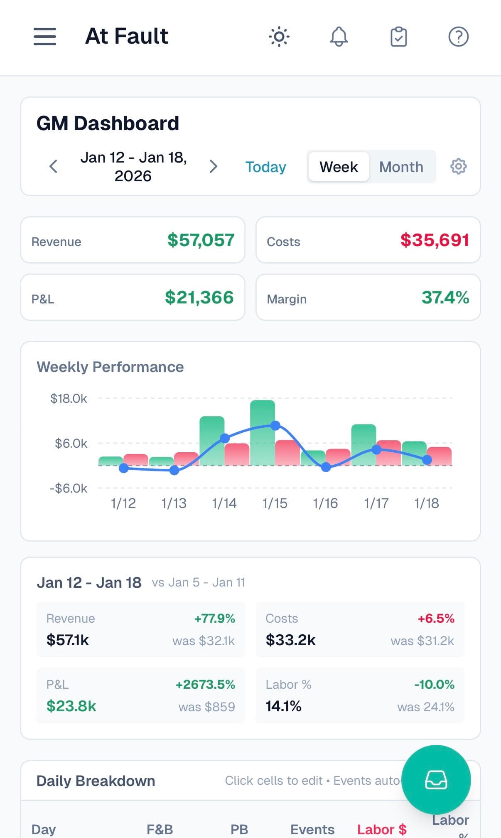Select the Week view tab
501x838 pixels.
point(339,167)
